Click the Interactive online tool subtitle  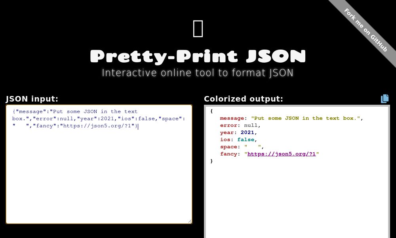(x=198, y=73)
